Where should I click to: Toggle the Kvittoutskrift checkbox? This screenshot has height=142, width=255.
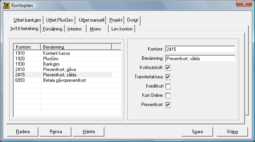point(168,68)
